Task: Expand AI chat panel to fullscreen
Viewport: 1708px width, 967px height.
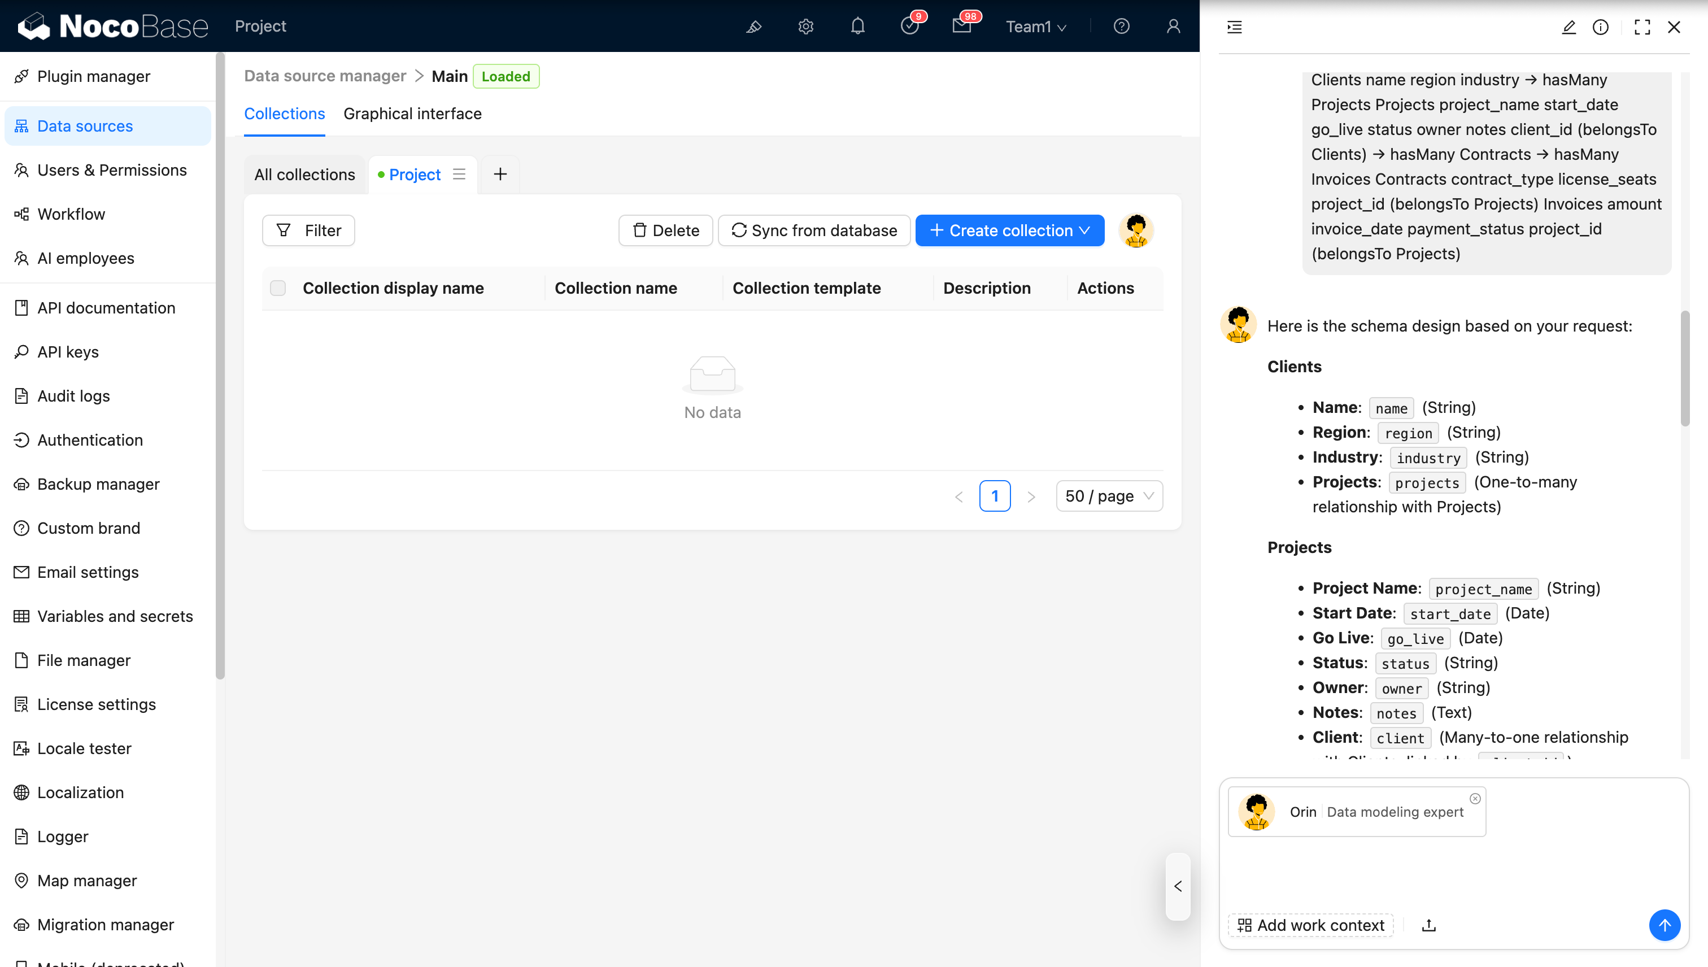Action: 1642,27
